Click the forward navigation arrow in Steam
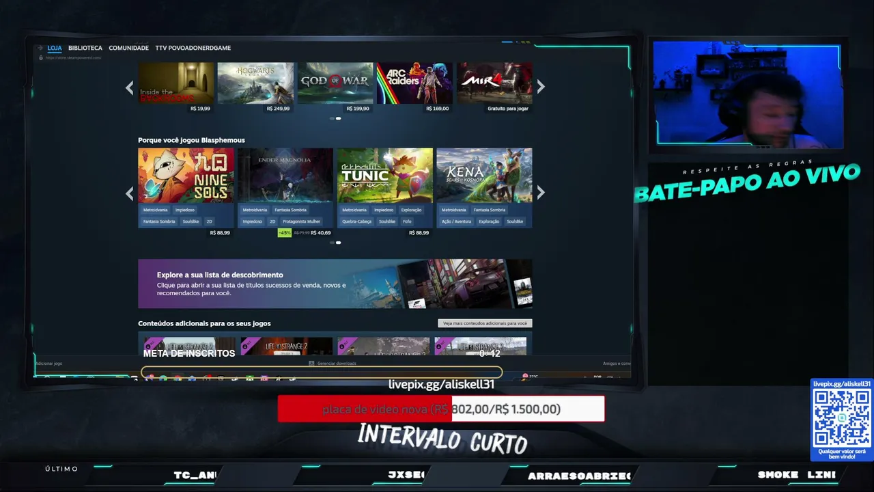The width and height of the screenshot is (874, 492). [40, 48]
